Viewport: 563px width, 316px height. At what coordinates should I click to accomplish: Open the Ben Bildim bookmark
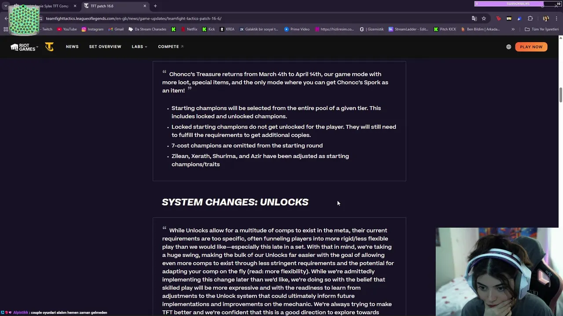point(480,29)
